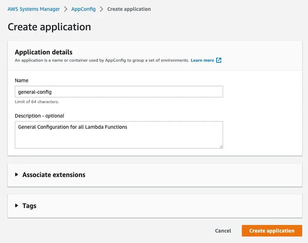Click the Application details section heading

[43, 52]
